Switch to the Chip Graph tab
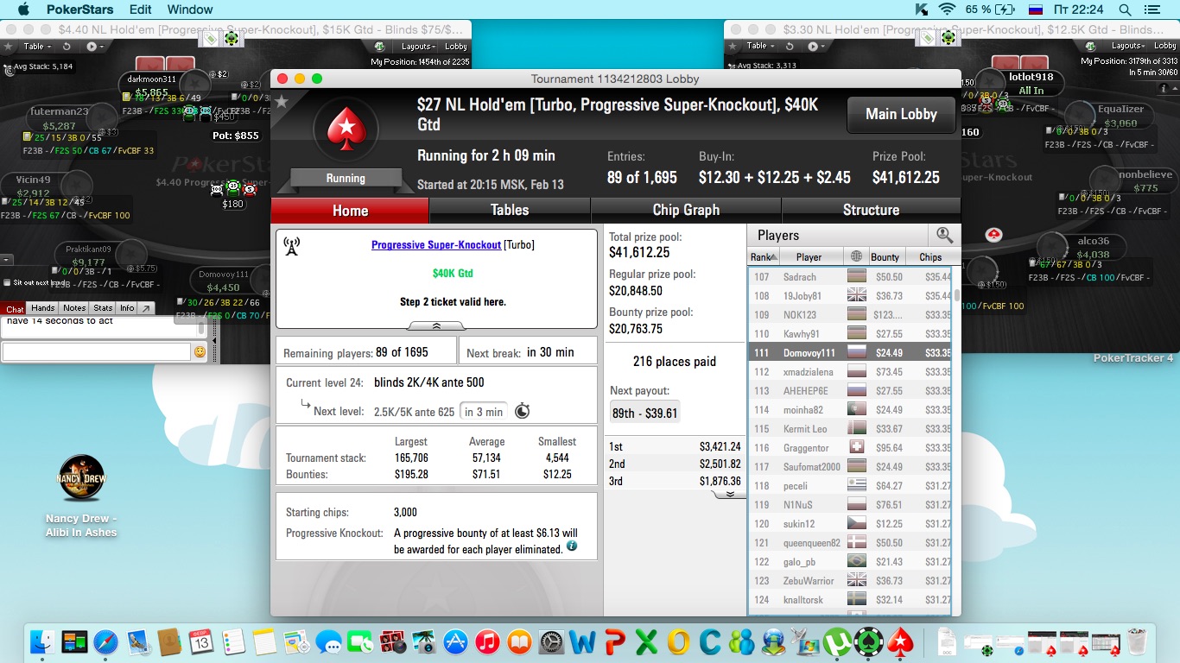The height and width of the screenshot is (663, 1180). pos(686,210)
